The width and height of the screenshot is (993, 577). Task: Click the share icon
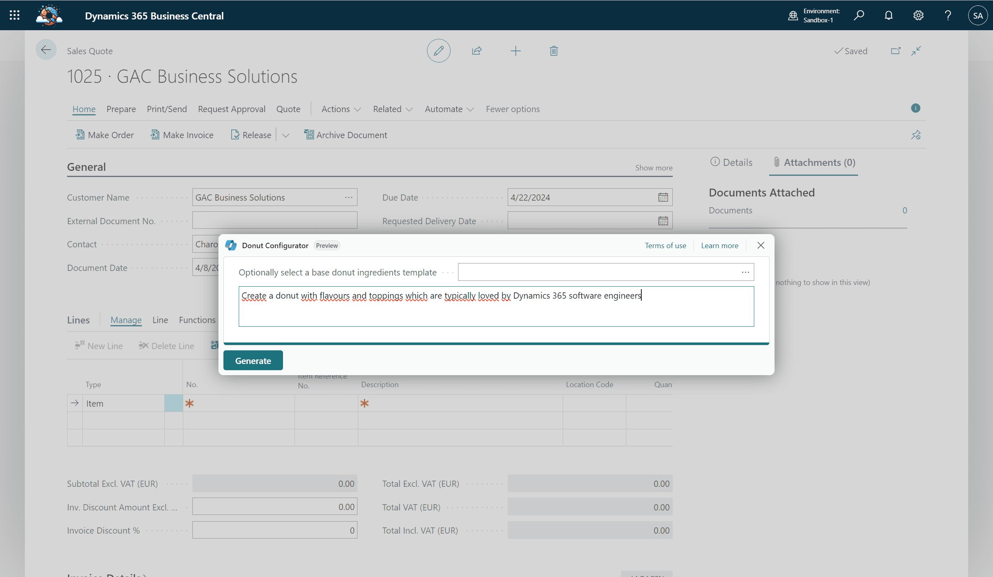point(477,51)
